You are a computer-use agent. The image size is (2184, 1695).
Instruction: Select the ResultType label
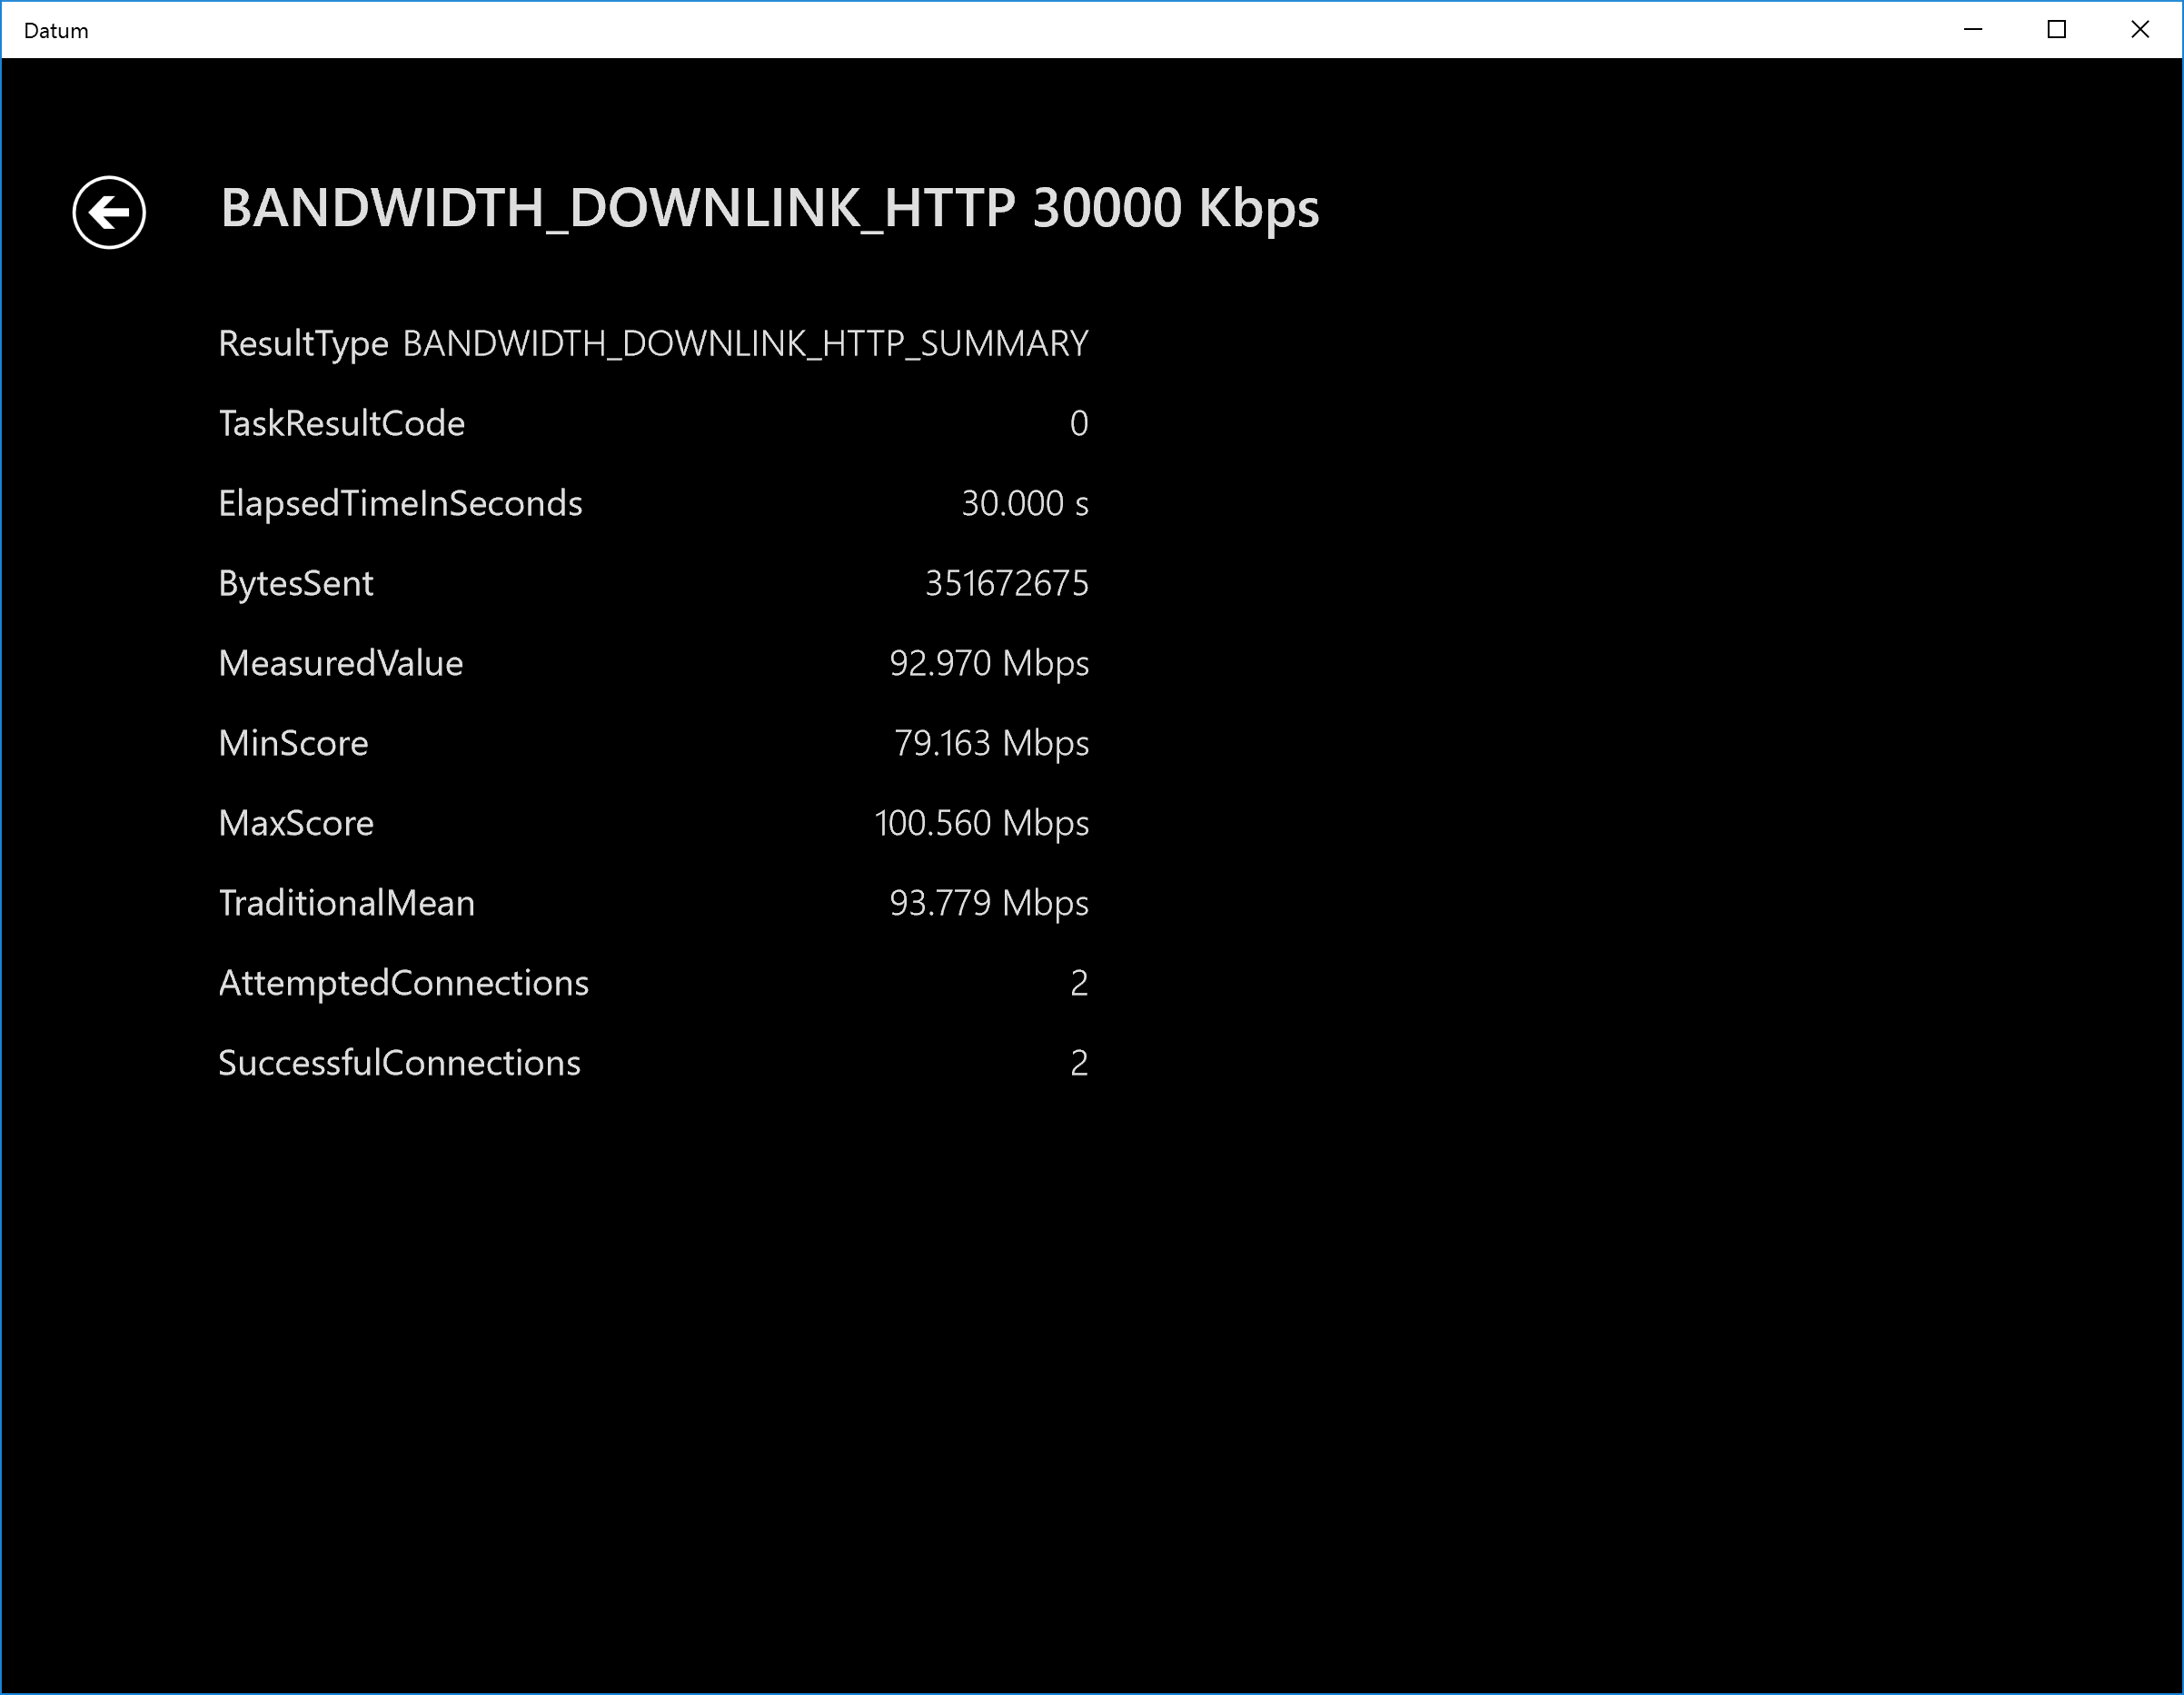point(303,344)
